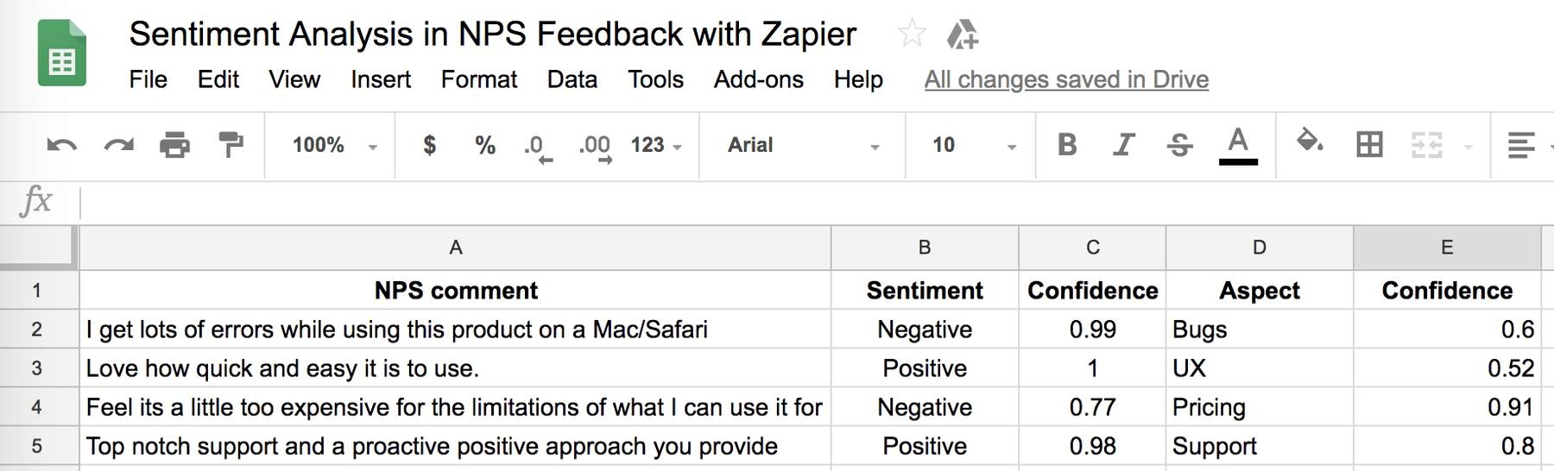Toggle bold text formatting
The width and height of the screenshot is (1554, 471).
[1067, 145]
